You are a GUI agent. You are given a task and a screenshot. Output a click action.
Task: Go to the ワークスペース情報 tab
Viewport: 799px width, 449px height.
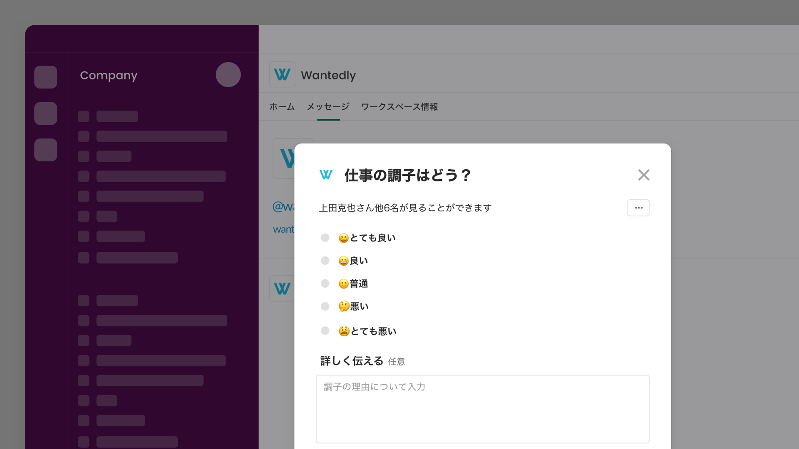click(x=399, y=107)
